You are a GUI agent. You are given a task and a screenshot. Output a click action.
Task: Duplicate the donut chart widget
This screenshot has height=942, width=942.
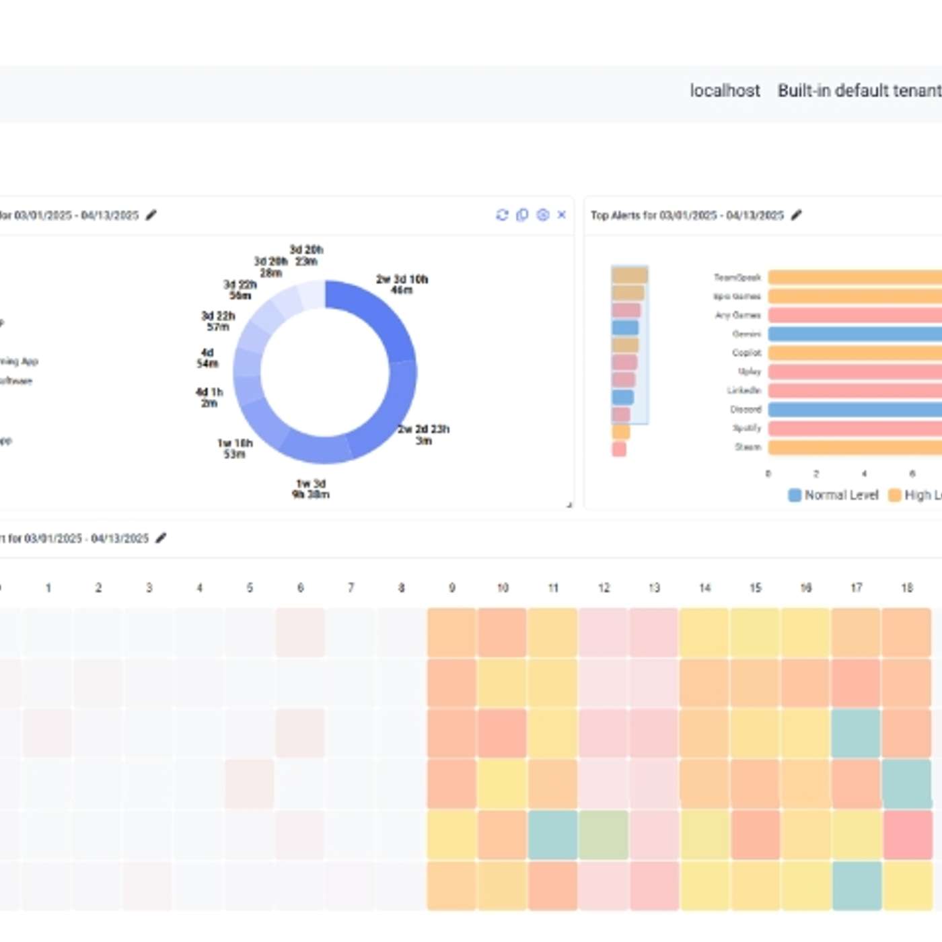[522, 215]
